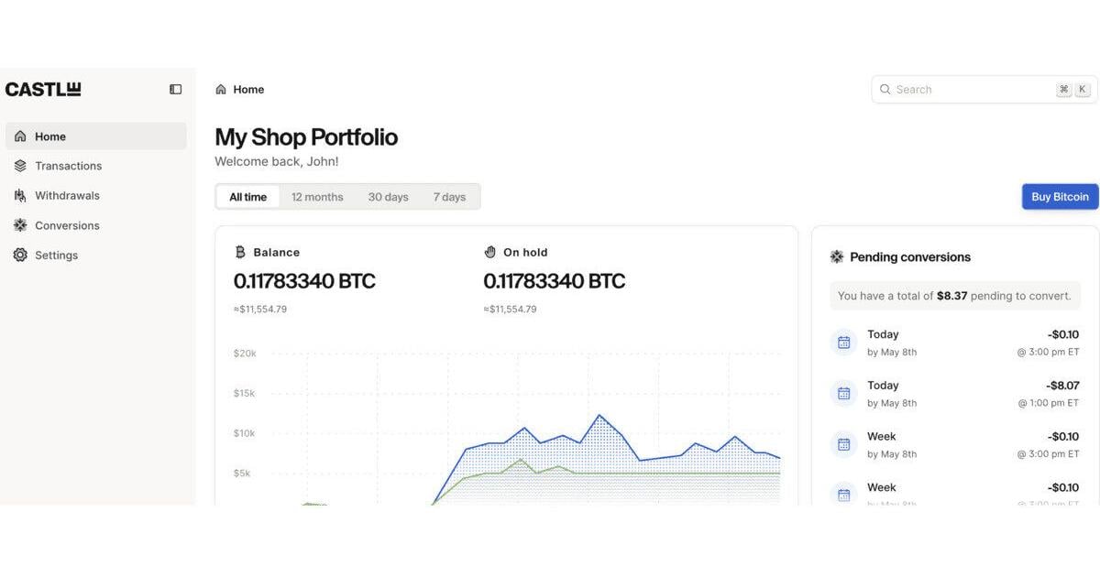Click the Bitcoin icon beside Balance
This screenshot has height=577, width=1100.
(240, 252)
